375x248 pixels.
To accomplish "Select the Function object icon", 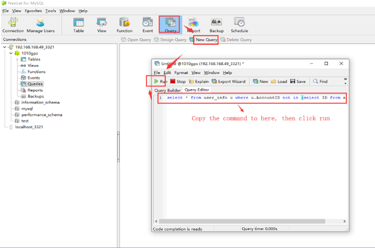I will tap(125, 25).
